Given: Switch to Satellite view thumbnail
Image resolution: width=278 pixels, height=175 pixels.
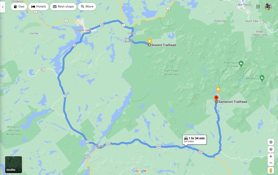Looking at the screenshot, I should pyautogui.click(x=14, y=164).
